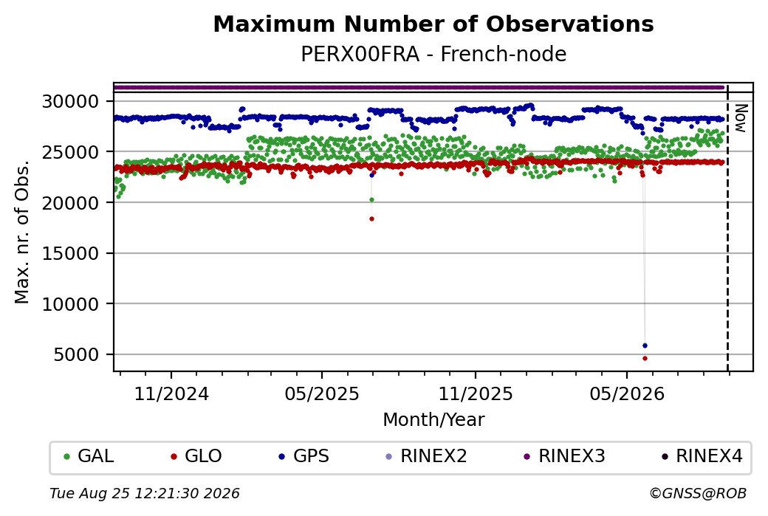The image size is (768, 516).
Task: Select the GLO legend label
Action: pos(203,456)
